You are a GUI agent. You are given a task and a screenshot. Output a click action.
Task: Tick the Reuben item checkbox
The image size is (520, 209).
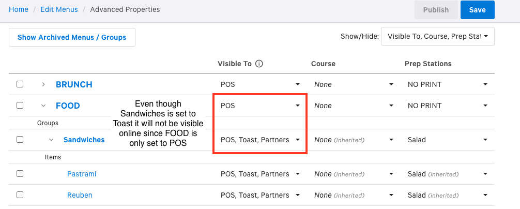click(x=20, y=195)
